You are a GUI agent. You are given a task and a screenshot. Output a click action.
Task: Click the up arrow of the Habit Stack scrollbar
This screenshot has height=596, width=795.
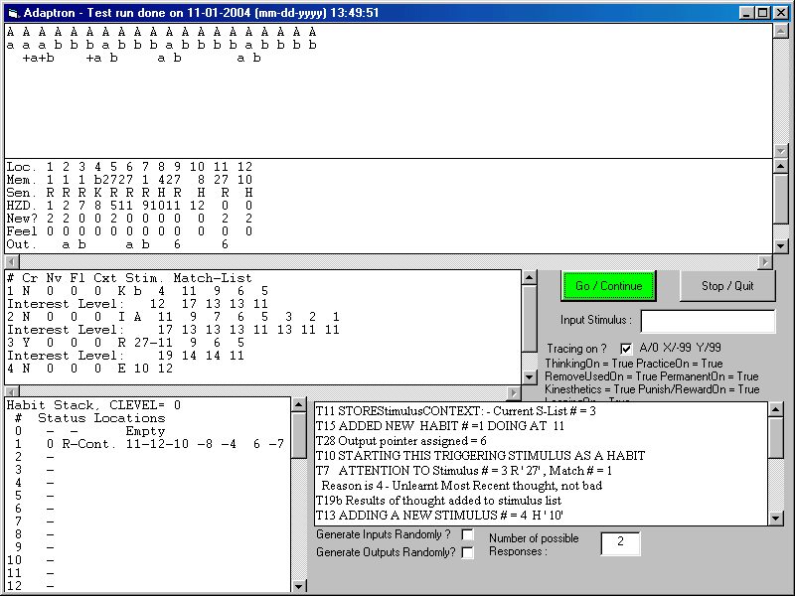299,404
